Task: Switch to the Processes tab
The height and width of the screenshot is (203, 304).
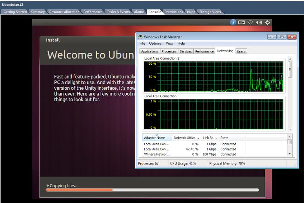Action: (x=169, y=51)
